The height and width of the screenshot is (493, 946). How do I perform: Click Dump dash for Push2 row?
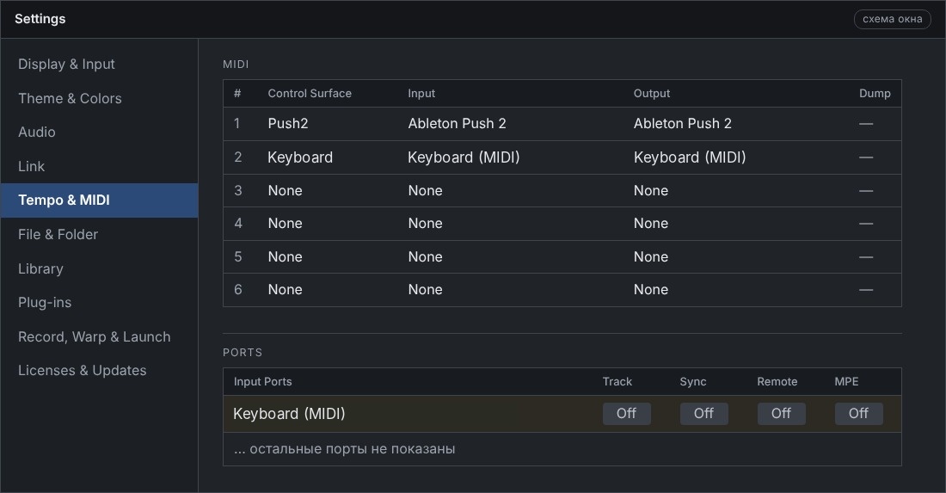tap(866, 124)
